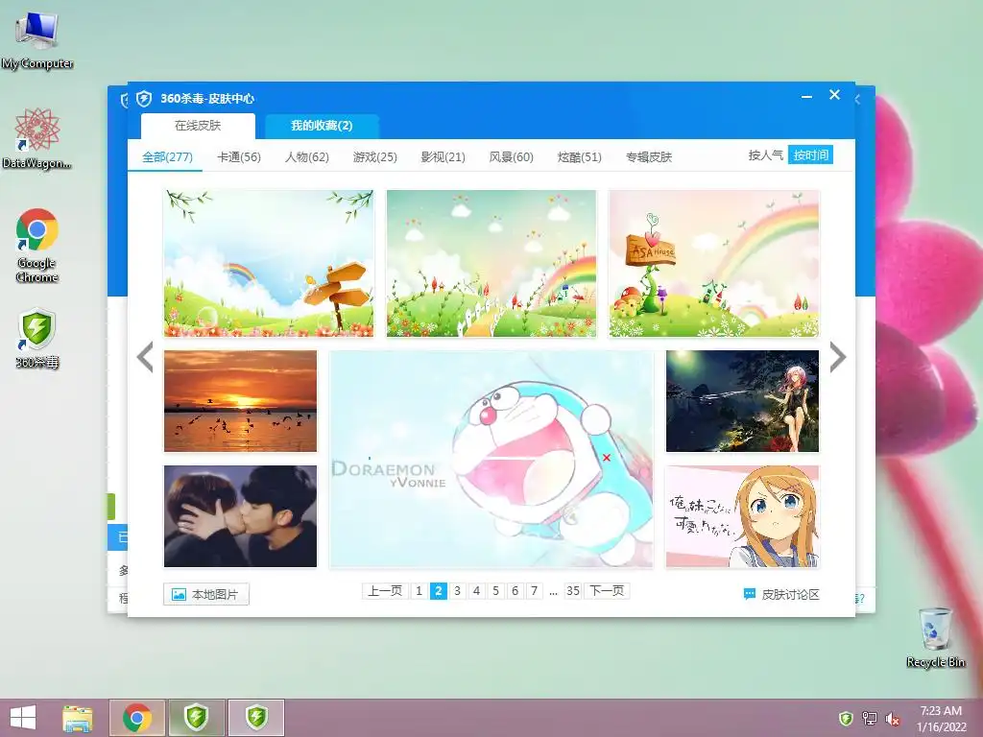Image resolution: width=983 pixels, height=737 pixels.
Task: Jump to page 6
Action: click(515, 591)
